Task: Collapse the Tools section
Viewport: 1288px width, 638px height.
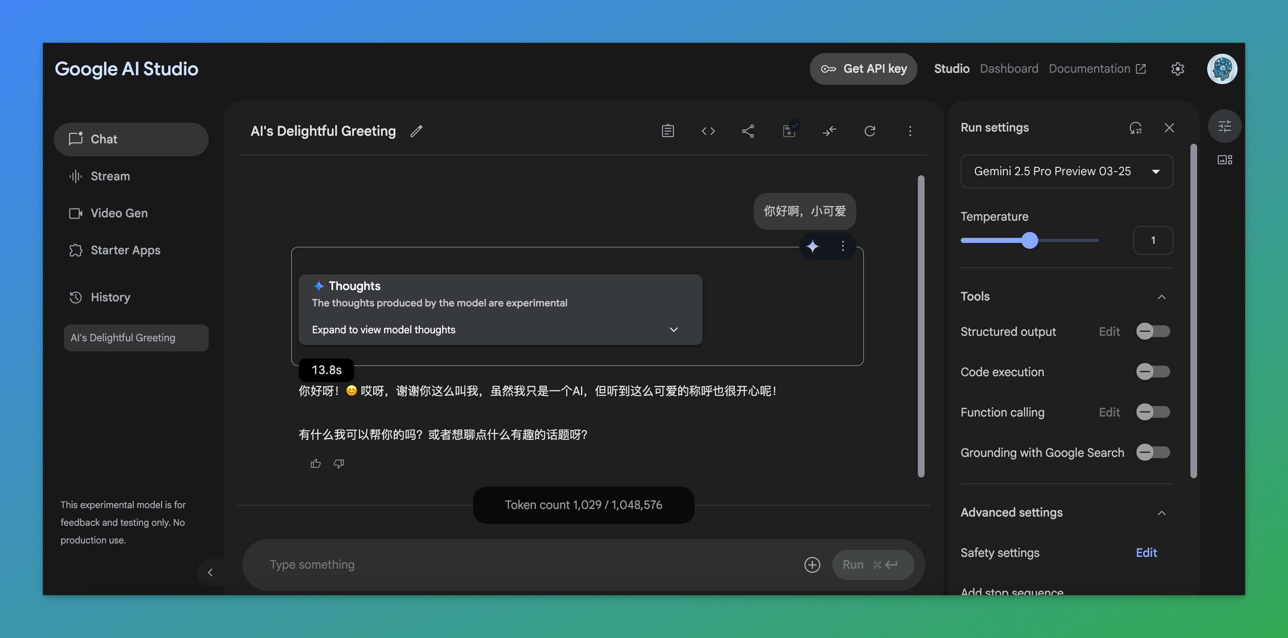Action: pyautogui.click(x=1161, y=297)
